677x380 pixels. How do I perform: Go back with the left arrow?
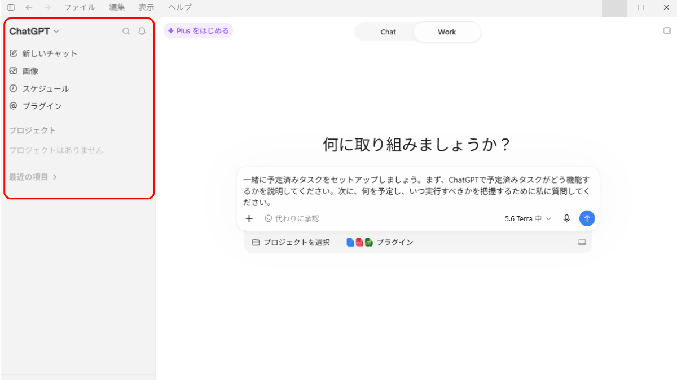pyautogui.click(x=29, y=7)
